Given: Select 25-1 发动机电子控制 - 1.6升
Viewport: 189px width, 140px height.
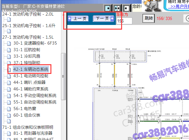Looking at the screenshot, I should [29, 26].
